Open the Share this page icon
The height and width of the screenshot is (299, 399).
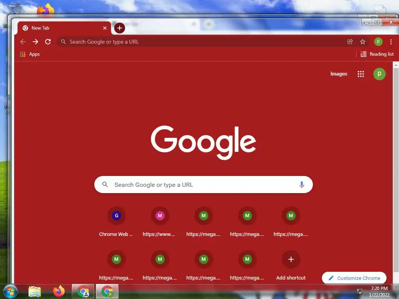click(350, 42)
